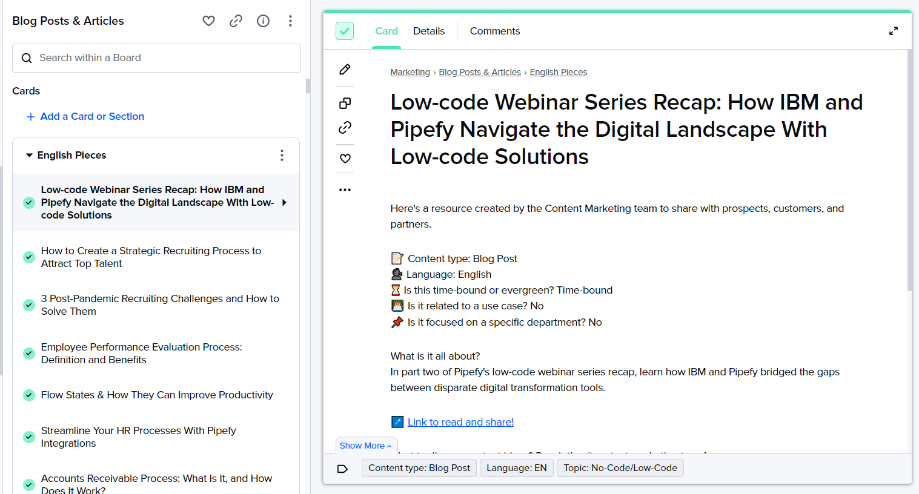Favorite card with heart icon
The image size is (919, 494).
click(x=345, y=159)
